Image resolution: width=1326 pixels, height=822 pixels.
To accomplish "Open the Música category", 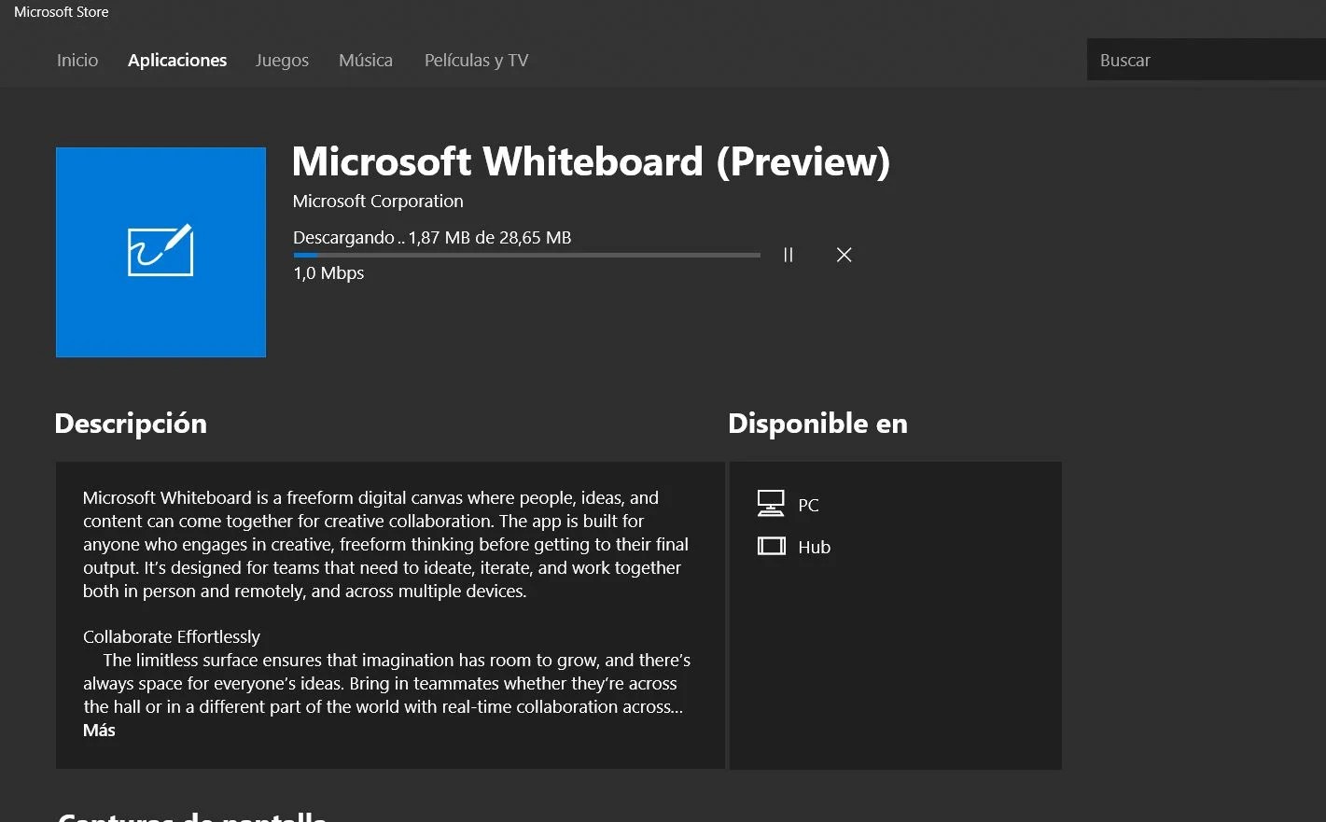I will [x=365, y=60].
